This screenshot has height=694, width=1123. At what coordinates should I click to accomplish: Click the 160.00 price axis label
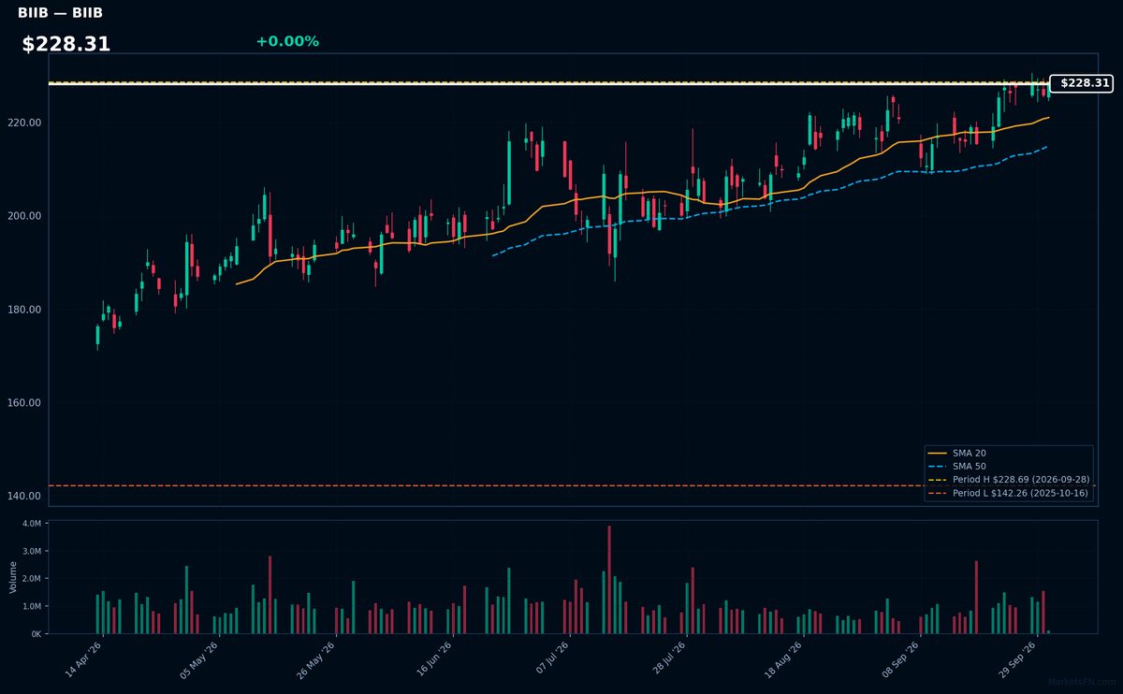pos(26,403)
